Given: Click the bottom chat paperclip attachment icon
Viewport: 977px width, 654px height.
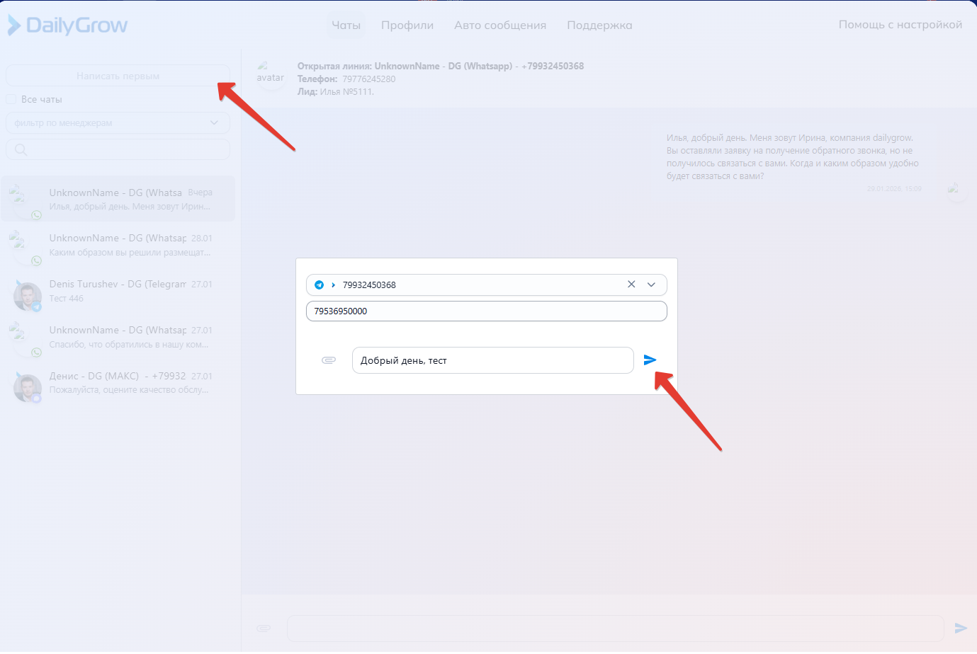Looking at the screenshot, I should [x=264, y=628].
